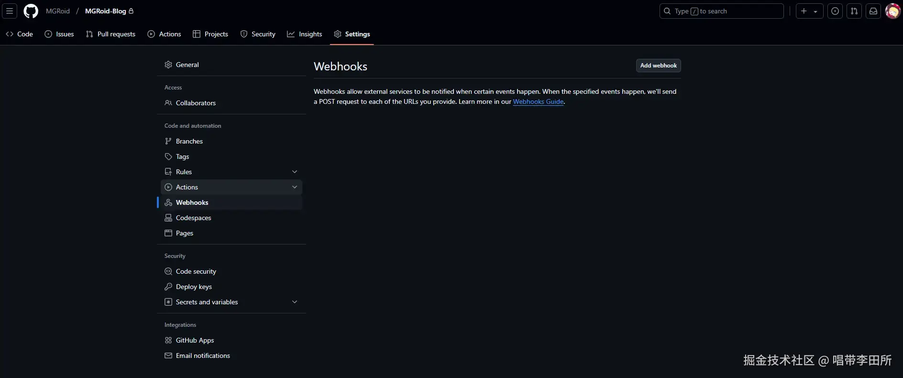Open the MGRoid owner link

58,11
